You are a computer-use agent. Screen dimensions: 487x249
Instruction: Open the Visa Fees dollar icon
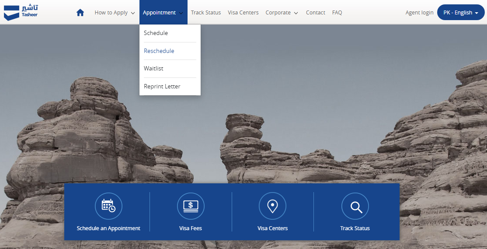tap(191, 206)
